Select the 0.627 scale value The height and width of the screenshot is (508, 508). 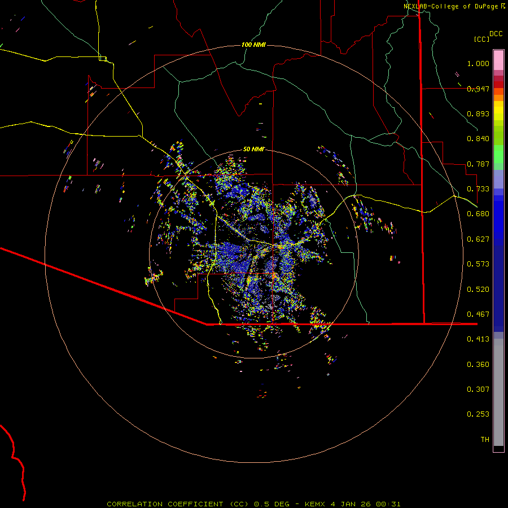[478, 239]
